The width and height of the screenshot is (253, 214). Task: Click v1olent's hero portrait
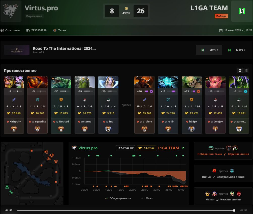point(144,82)
